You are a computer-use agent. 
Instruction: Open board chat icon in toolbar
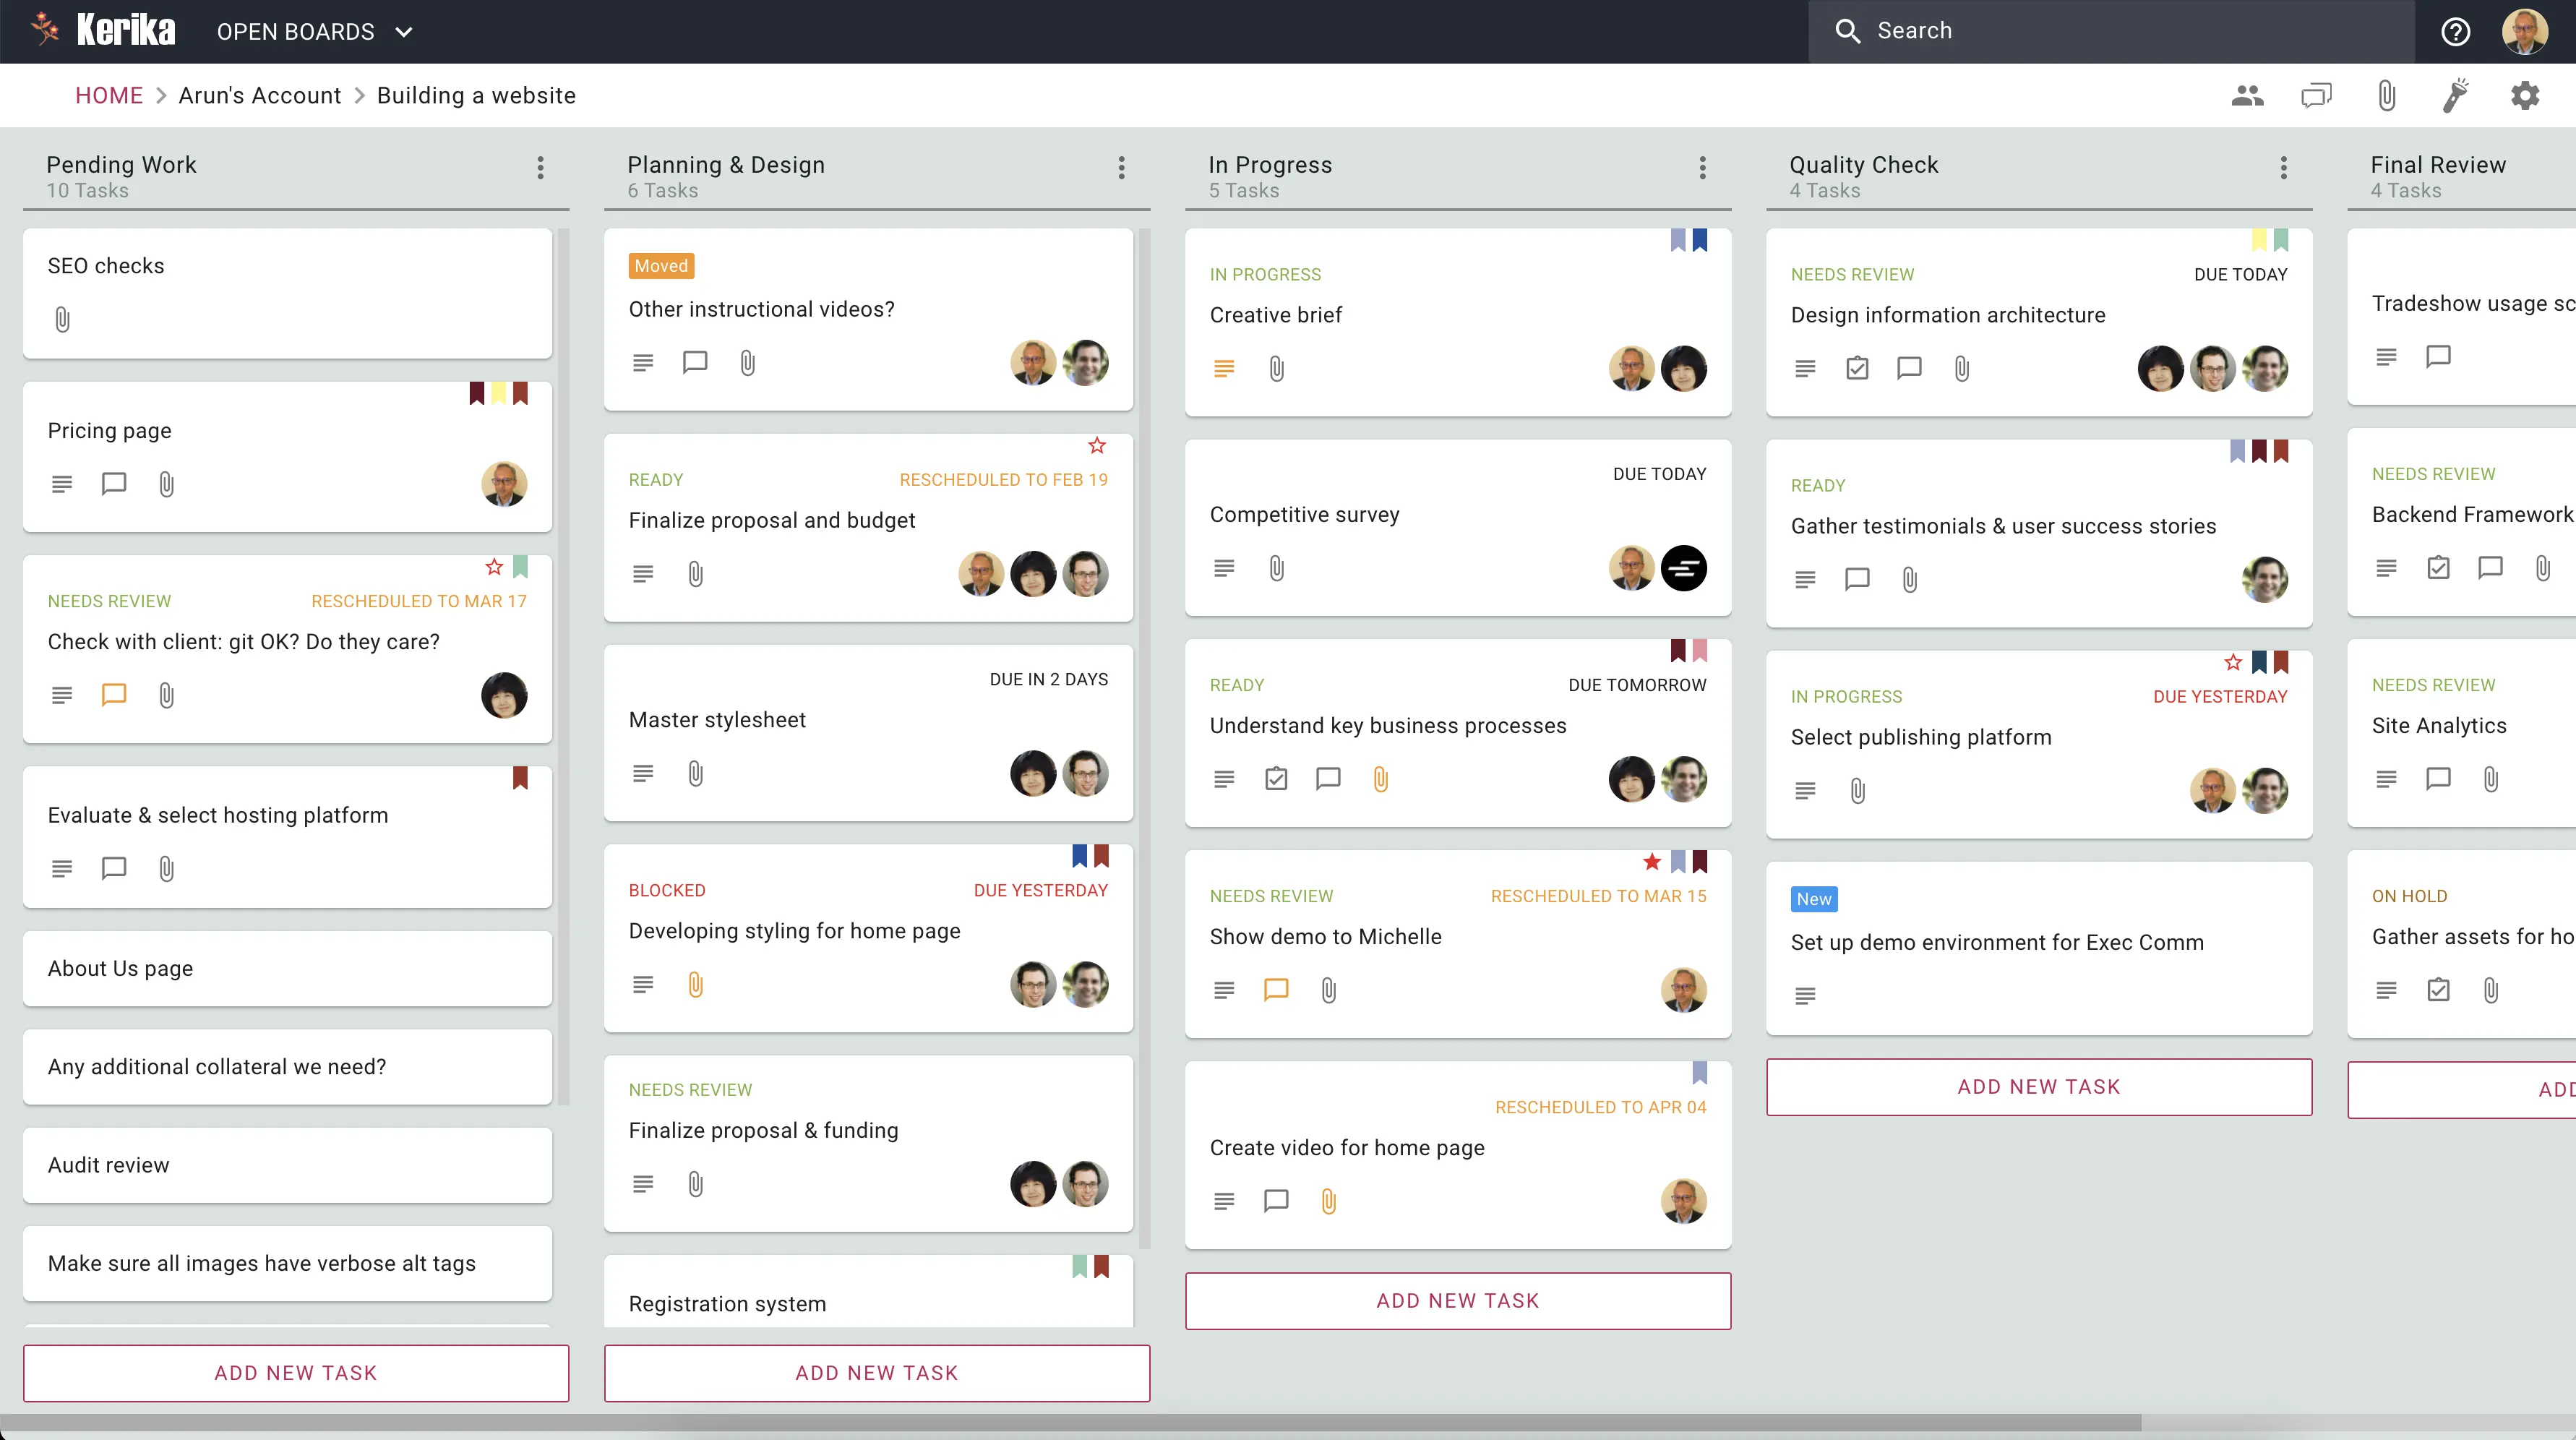pyautogui.click(x=2316, y=96)
